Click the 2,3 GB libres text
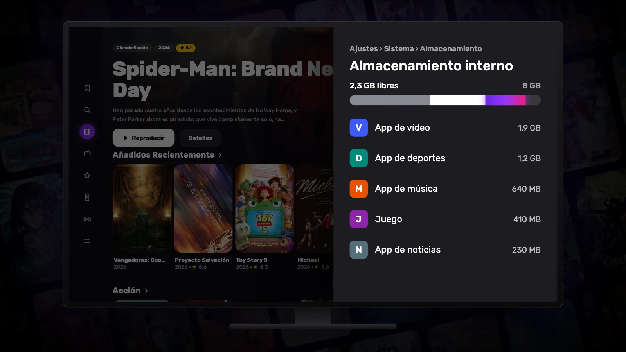 (374, 86)
